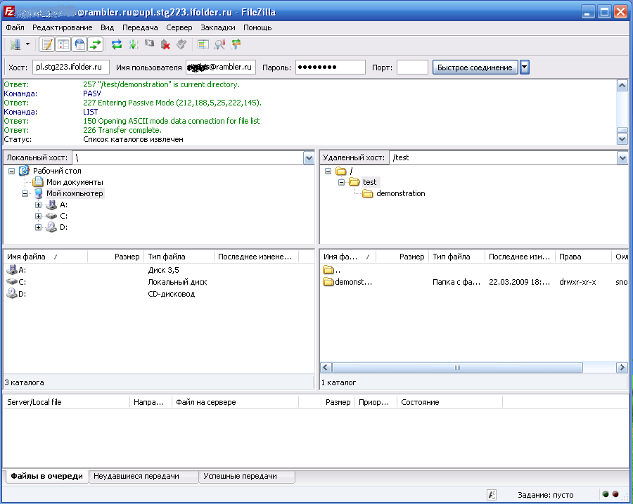The width and height of the screenshot is (633, 504).
Task: Click the Быстрое соединение button
Action: pyautogui.click(x=475, y=67)
